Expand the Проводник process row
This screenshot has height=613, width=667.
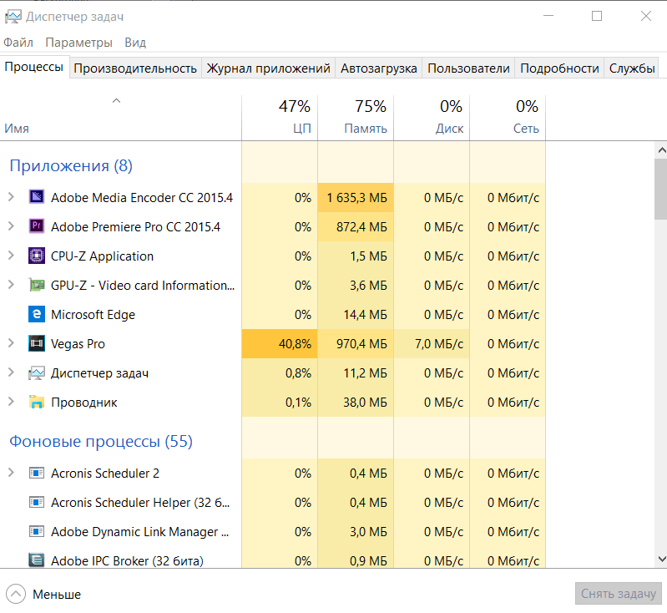tap(11, 403)
